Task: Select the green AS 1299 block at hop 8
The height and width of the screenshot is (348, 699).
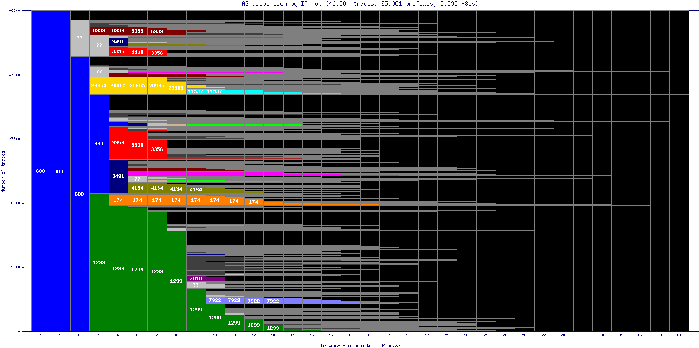Action: [x=176, y=281]
